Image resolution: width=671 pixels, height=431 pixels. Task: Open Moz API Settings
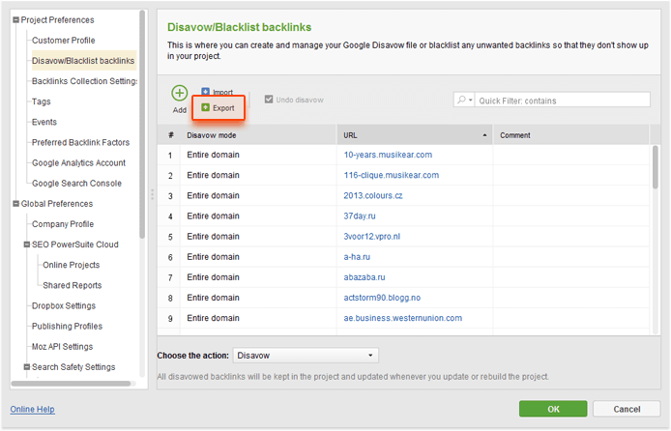tap(62, 347)
